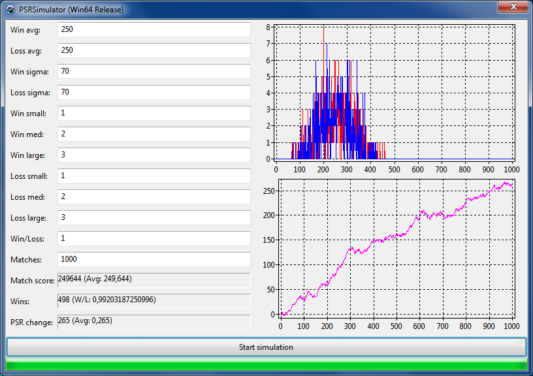Click the "Win med:" label
Image resolution: width=533 pixels, height=376 pixels.
(x=27, y=134)
